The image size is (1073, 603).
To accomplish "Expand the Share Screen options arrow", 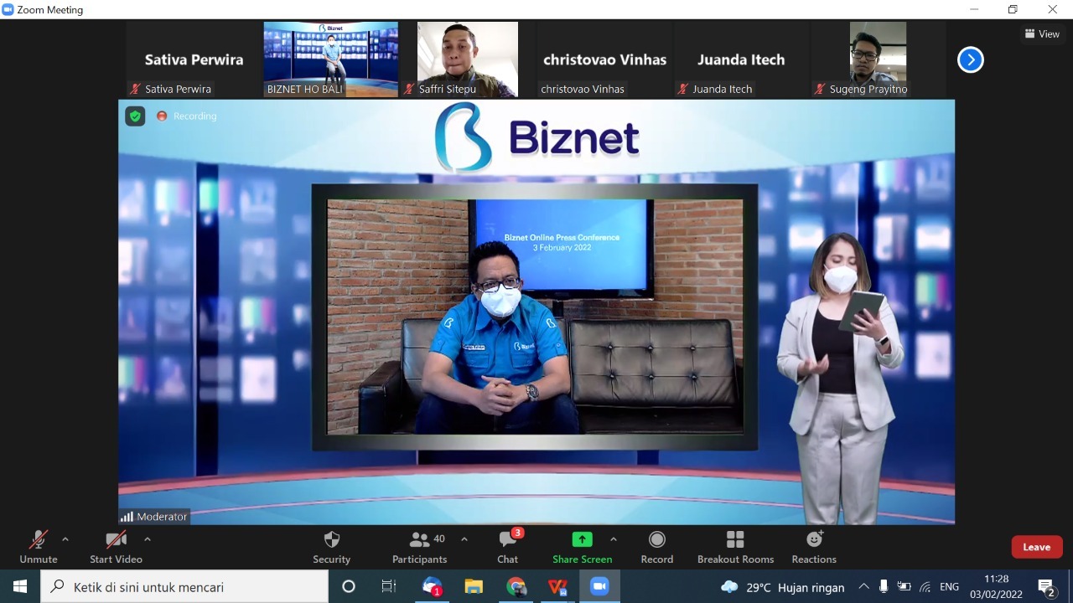I will 613,539.
